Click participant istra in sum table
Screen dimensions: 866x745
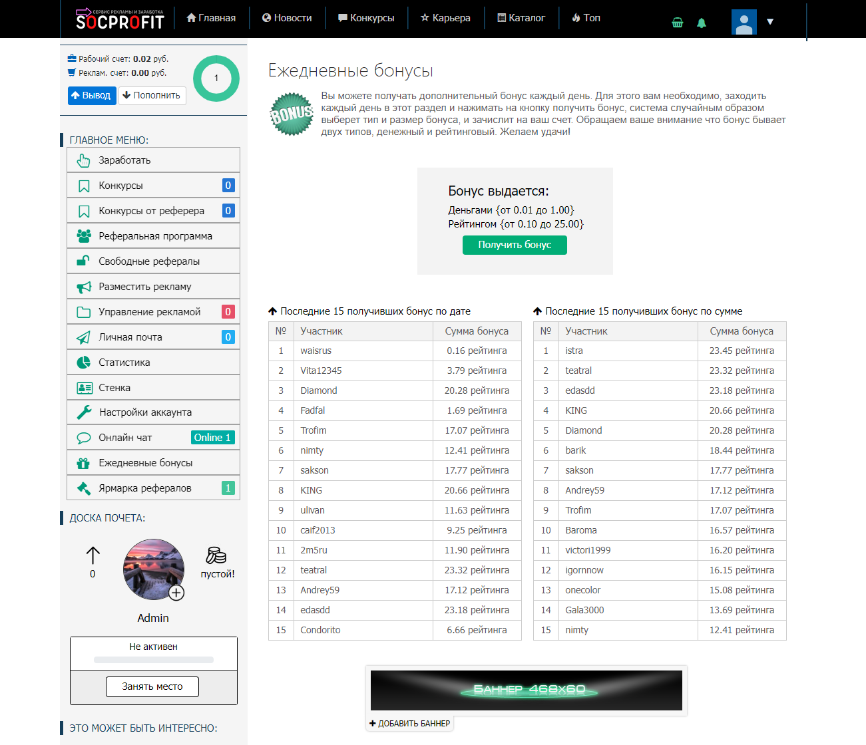(574, 351)
